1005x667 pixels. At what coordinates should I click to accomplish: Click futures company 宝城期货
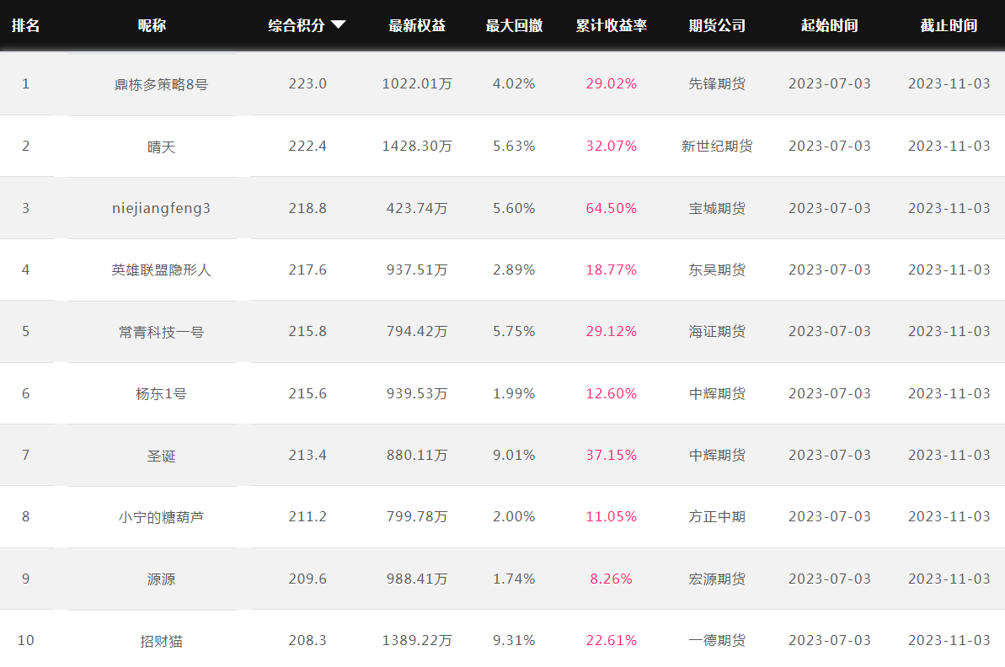coord(717,208)
